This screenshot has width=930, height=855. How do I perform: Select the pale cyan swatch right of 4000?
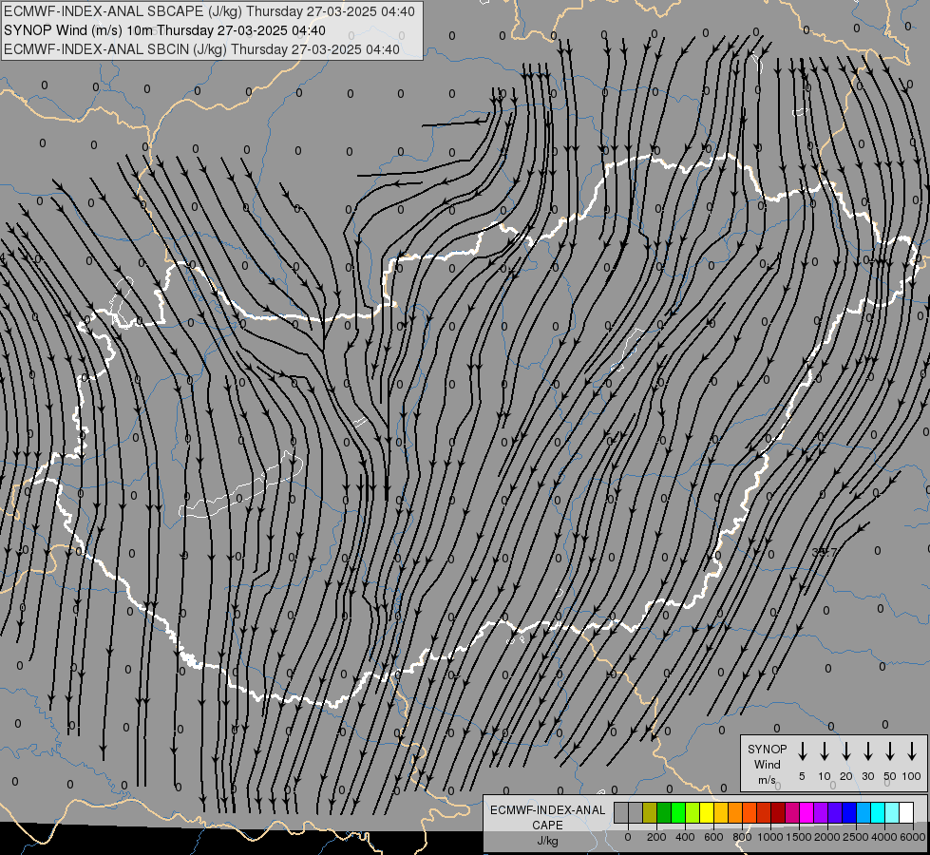click(x=891, y=812)
